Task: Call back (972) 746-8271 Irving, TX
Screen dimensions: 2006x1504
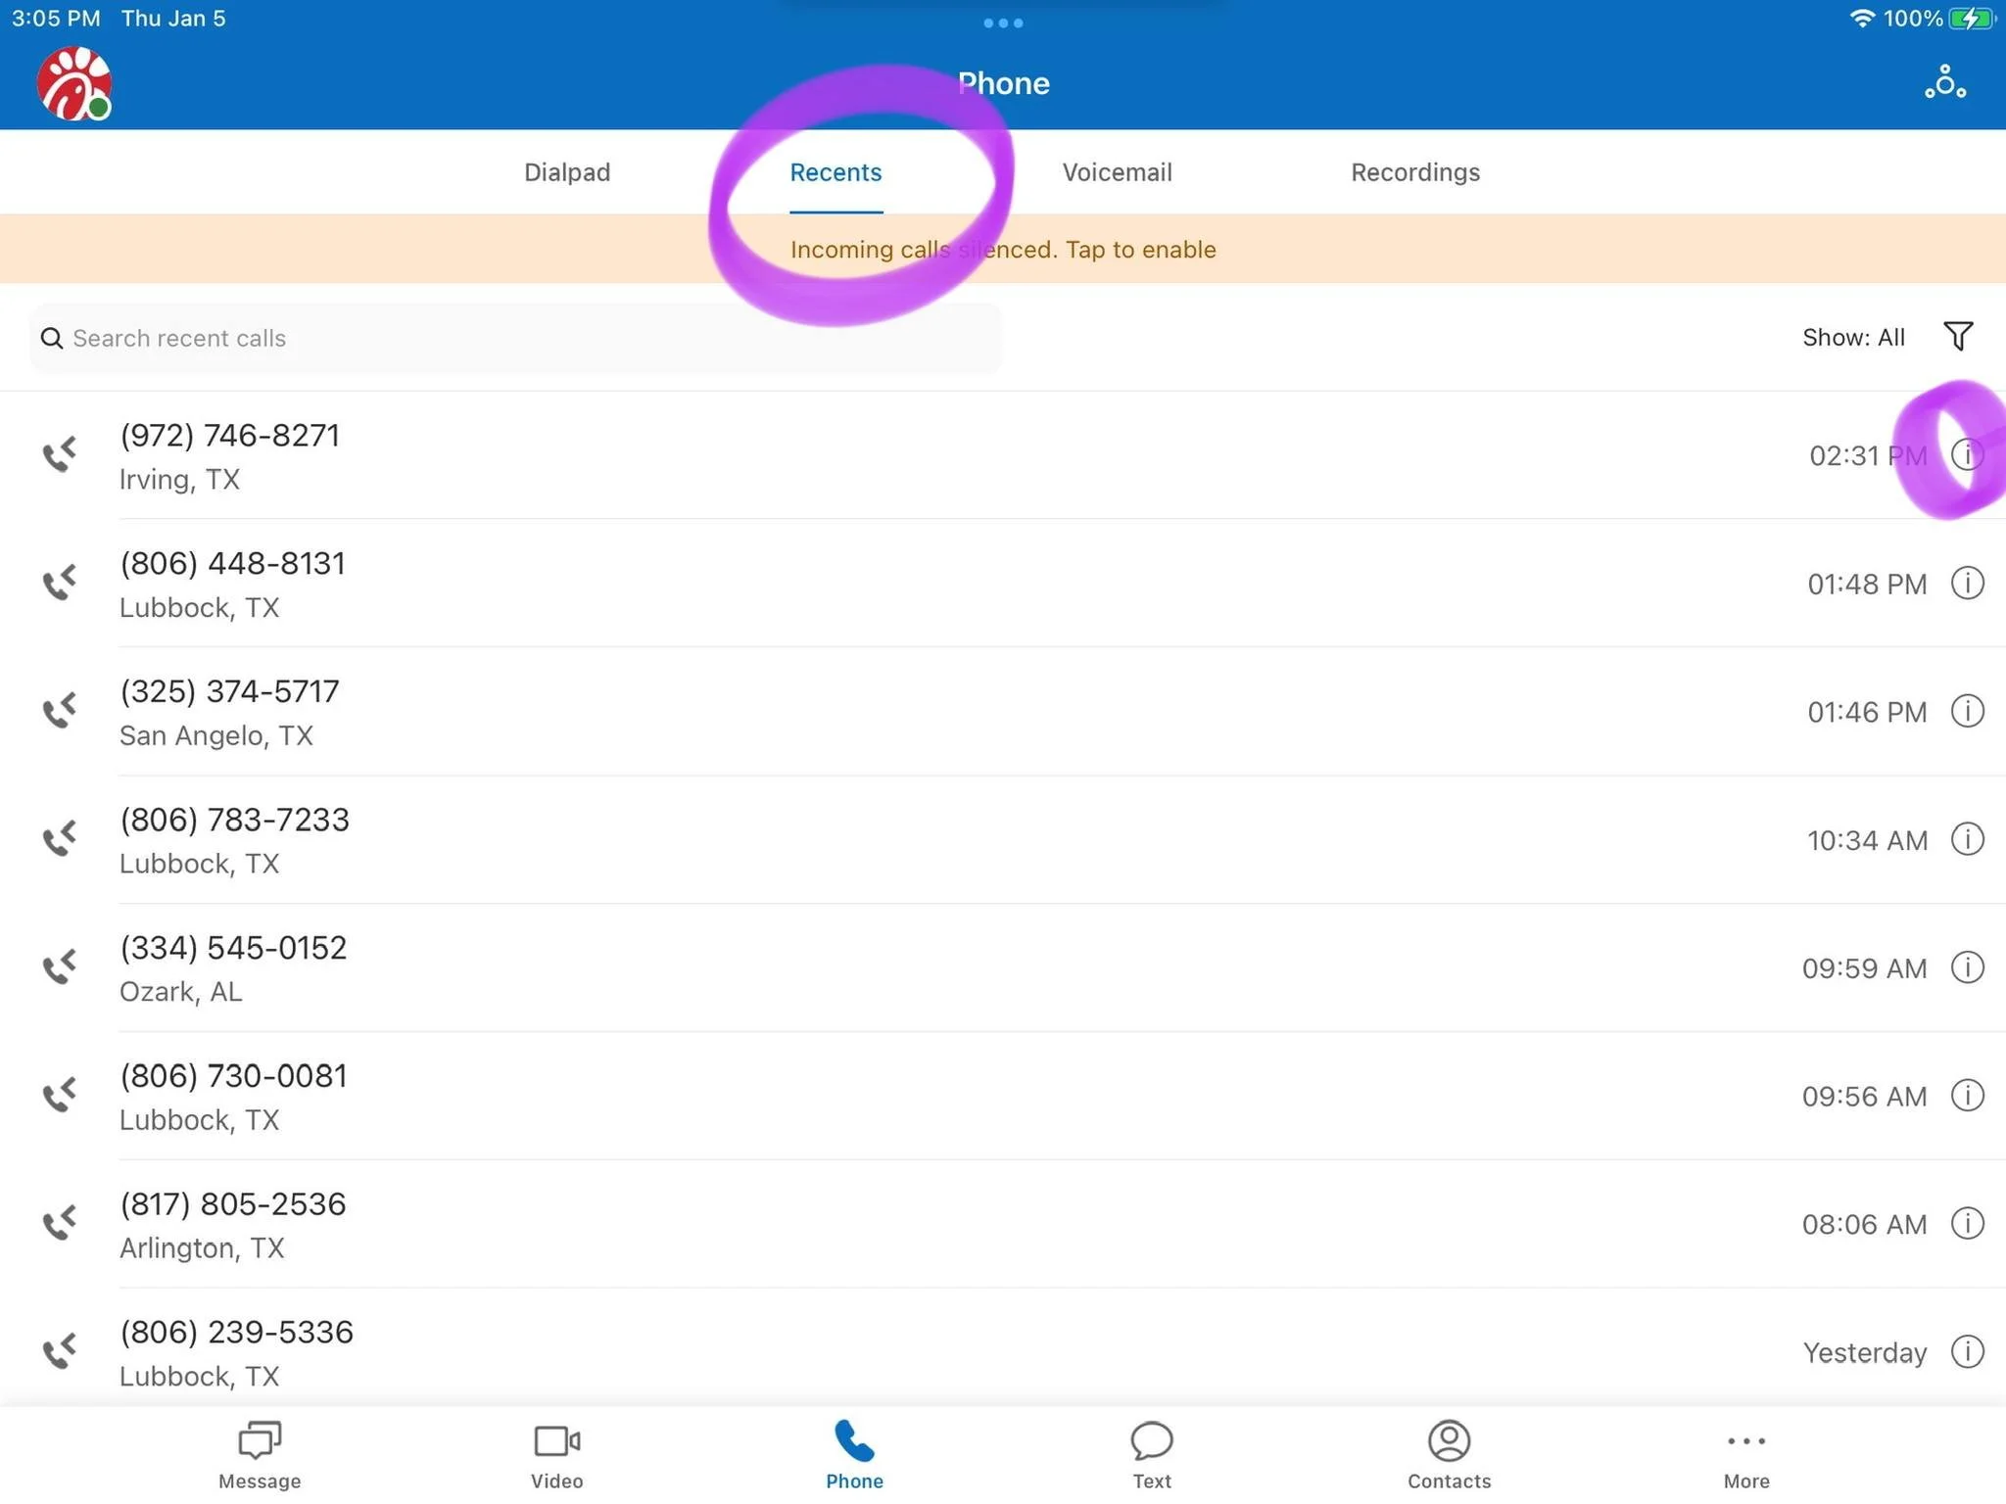Action: click(229, 455)
